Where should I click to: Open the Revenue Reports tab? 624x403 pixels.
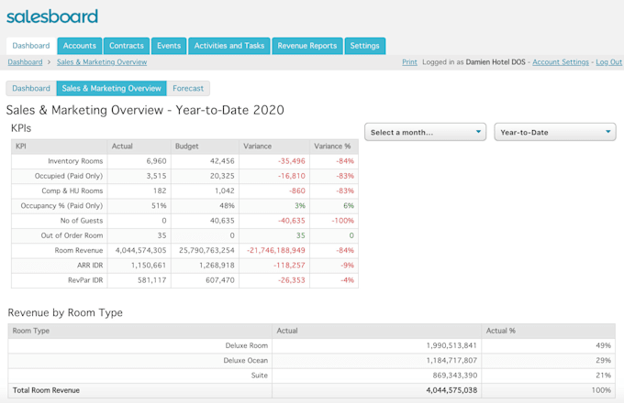pos(307,46)
